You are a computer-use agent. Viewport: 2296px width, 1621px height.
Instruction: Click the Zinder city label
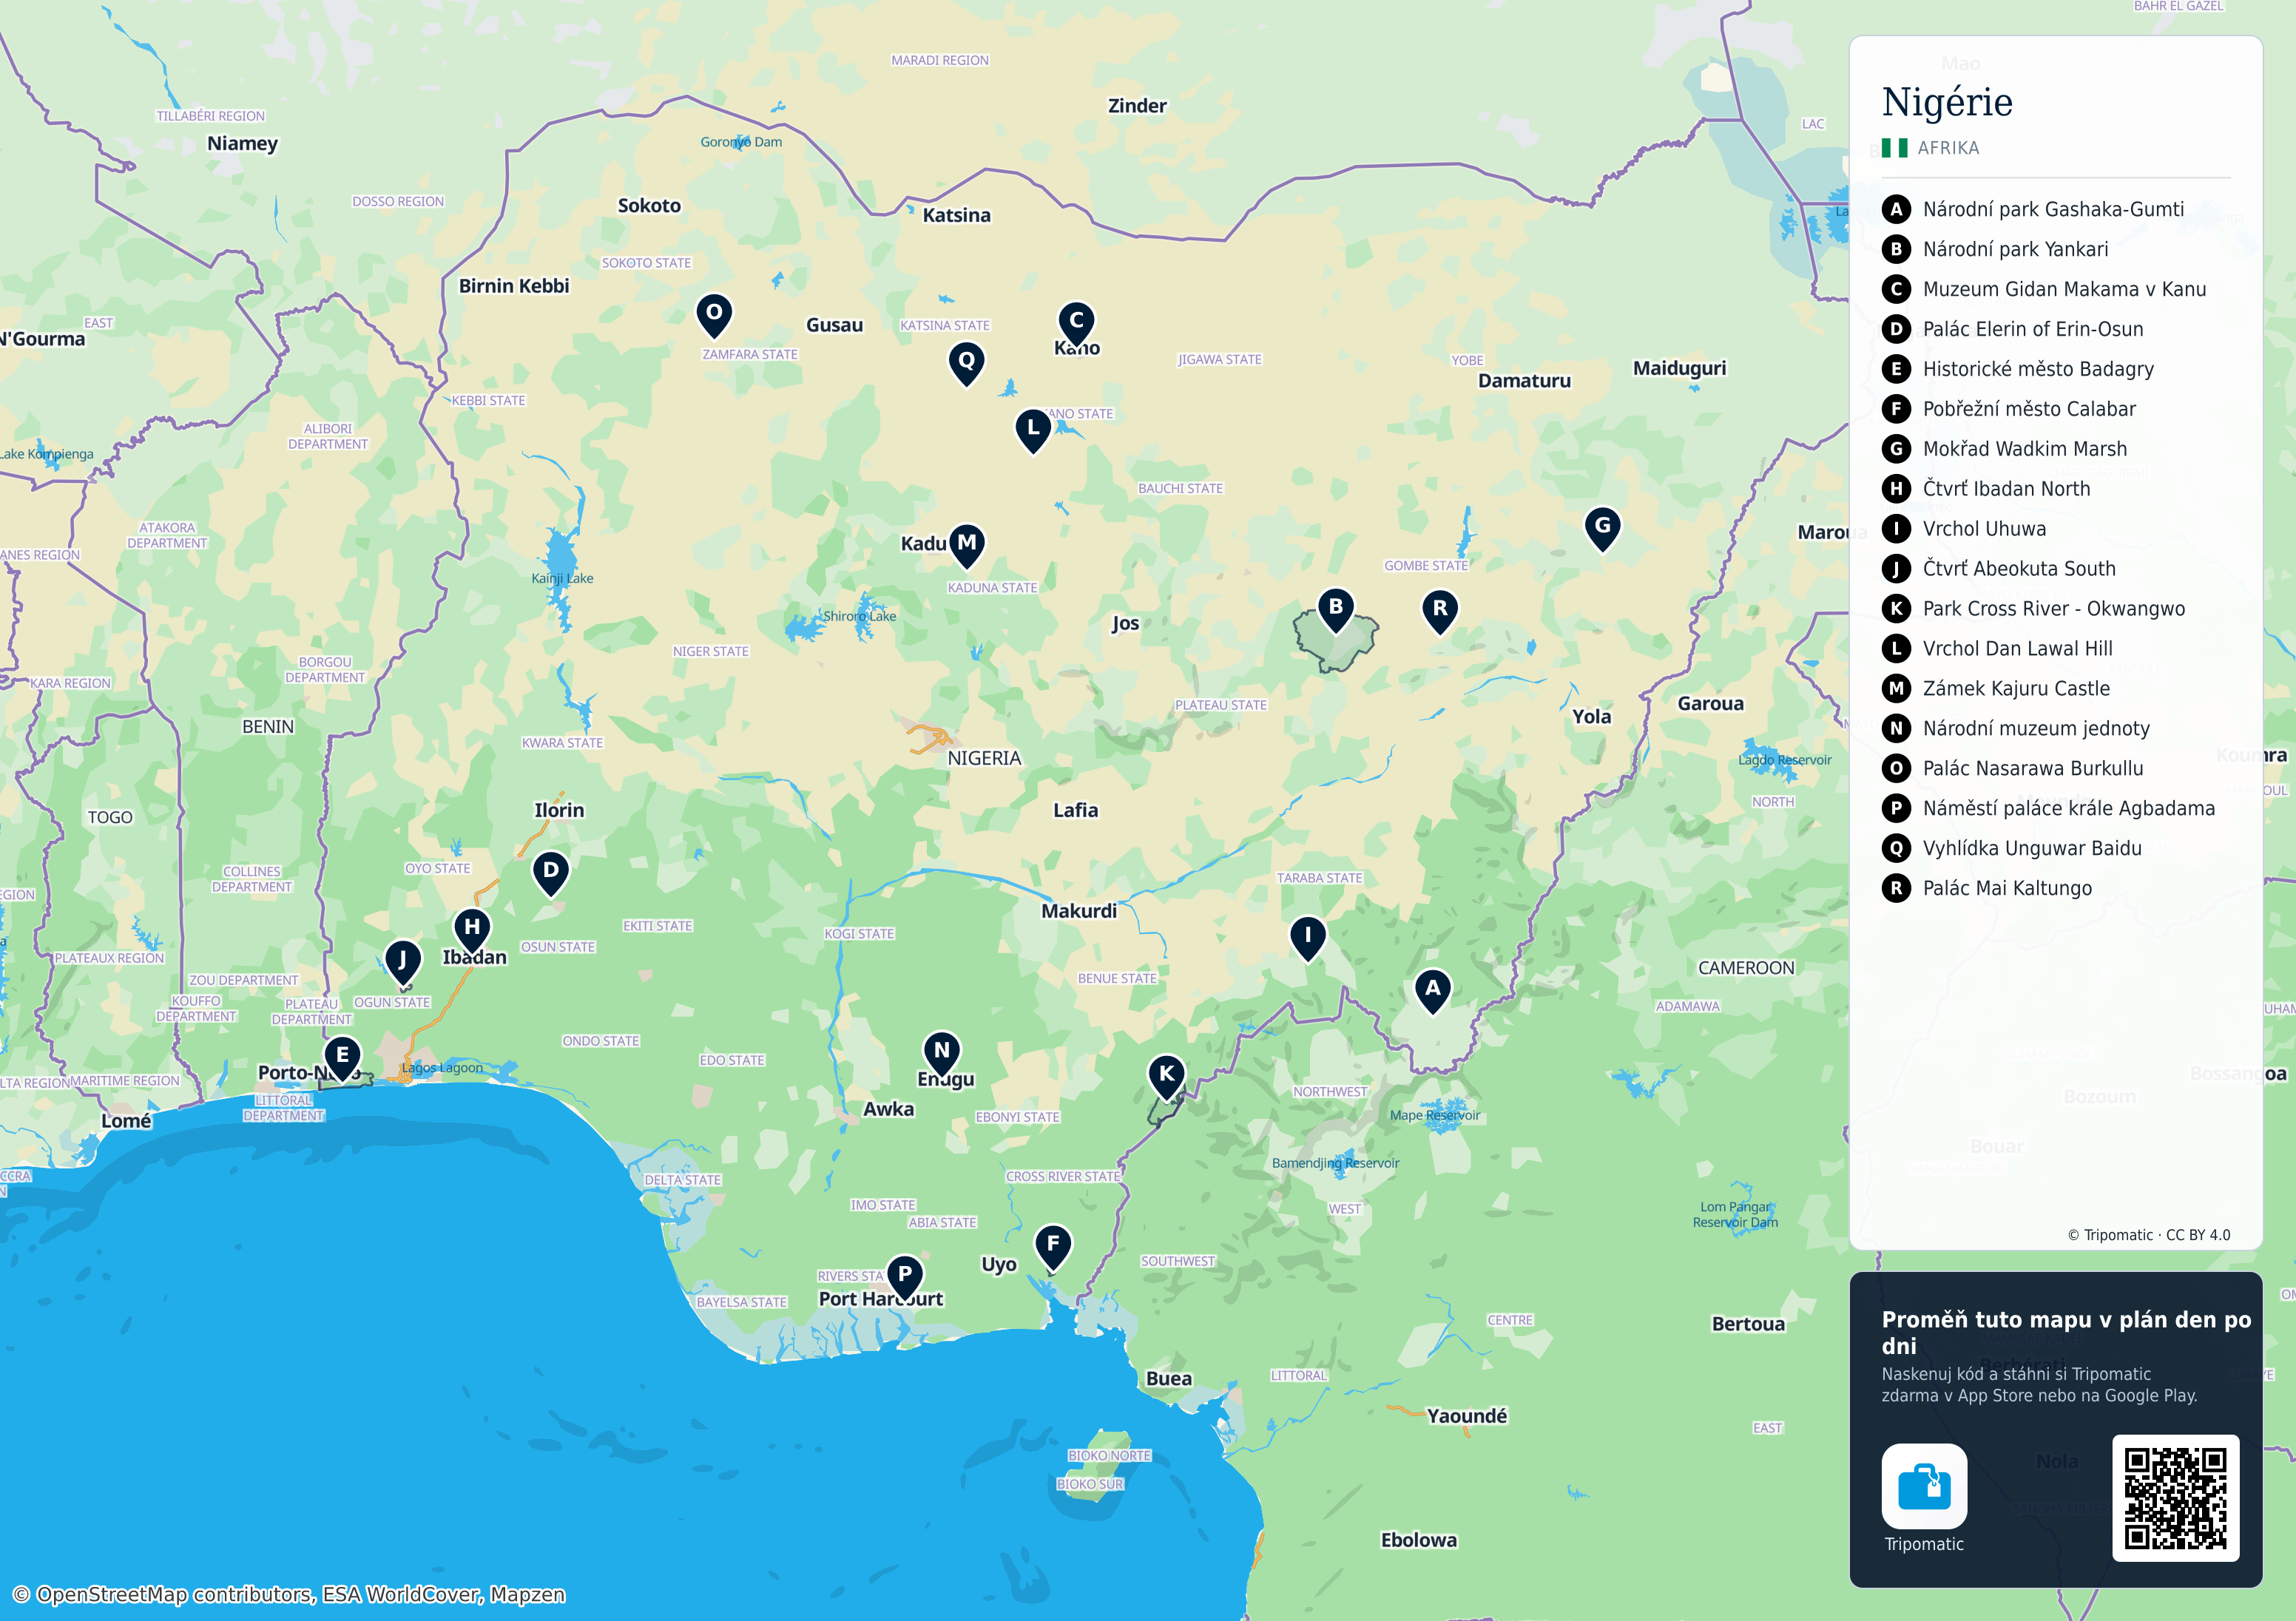pos(1137,106)
